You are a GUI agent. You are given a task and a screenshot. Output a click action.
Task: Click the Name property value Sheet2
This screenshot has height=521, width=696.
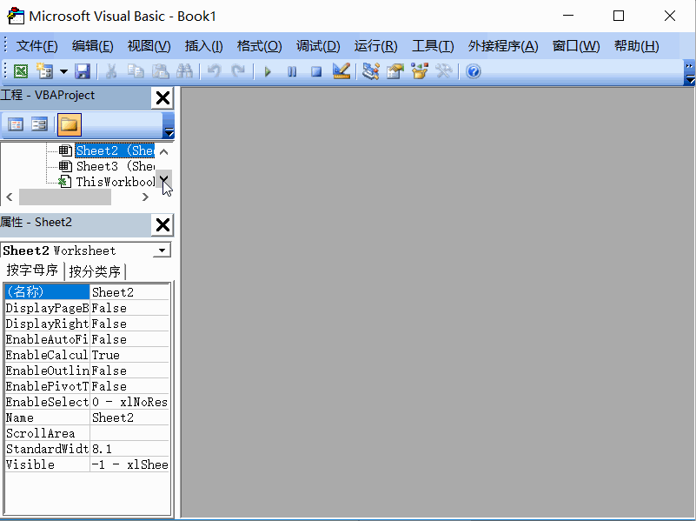pos(129,417)
